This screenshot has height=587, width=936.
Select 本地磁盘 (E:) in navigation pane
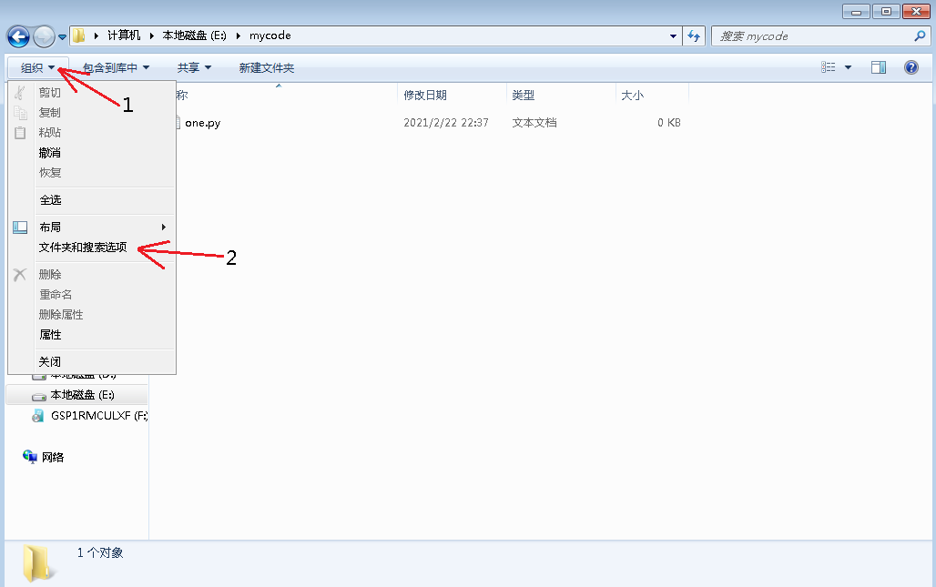(82, 396)
